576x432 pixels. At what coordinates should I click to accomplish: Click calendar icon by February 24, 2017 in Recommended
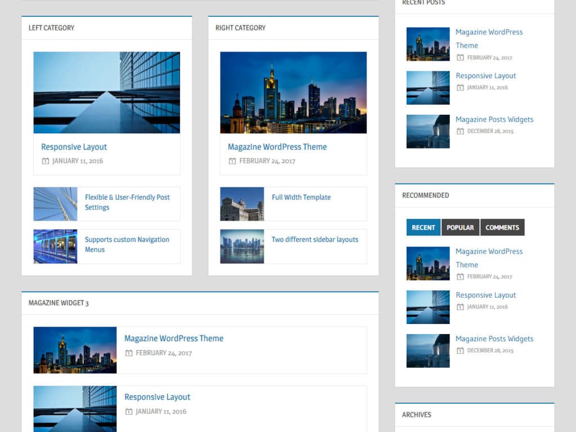[x=460, y=277]
